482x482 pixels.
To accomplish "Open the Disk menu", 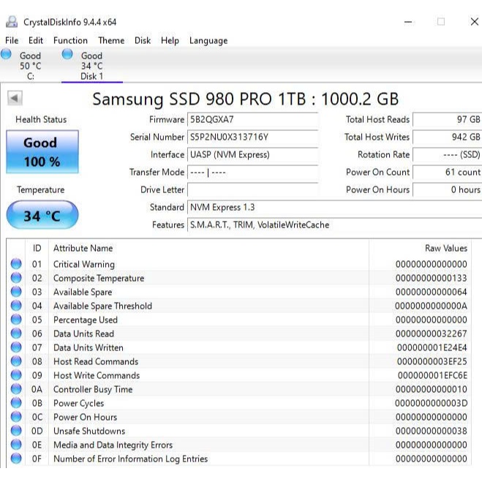I will [143, 40].
